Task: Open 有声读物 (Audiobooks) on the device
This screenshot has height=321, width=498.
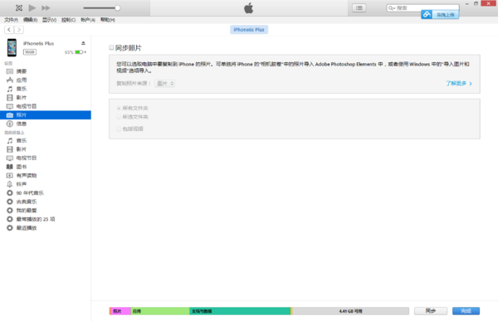Action: click(46, 176)
